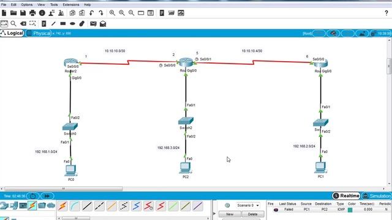The width and height of the screenshot is (392, 220).
Task: Open the Scenario 0 dropdown
Action: tap(247, 205)
